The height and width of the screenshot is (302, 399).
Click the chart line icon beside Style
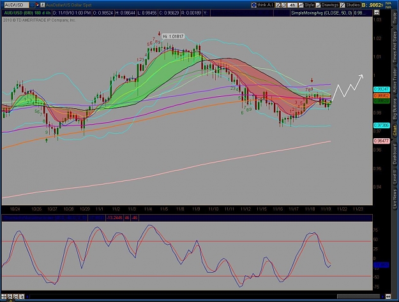pyautogui.click(x=301, y=5)
